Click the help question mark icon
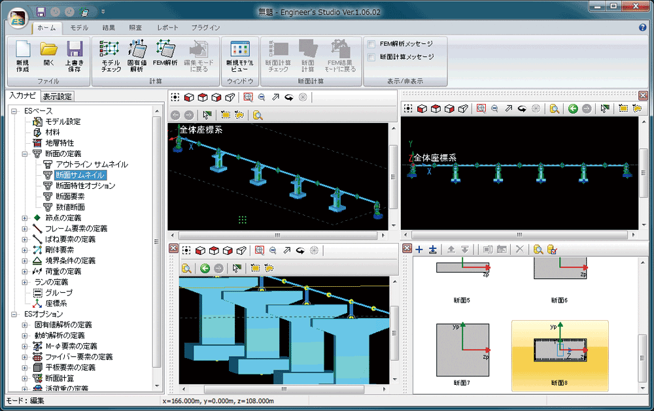 [x=643, y=27]
